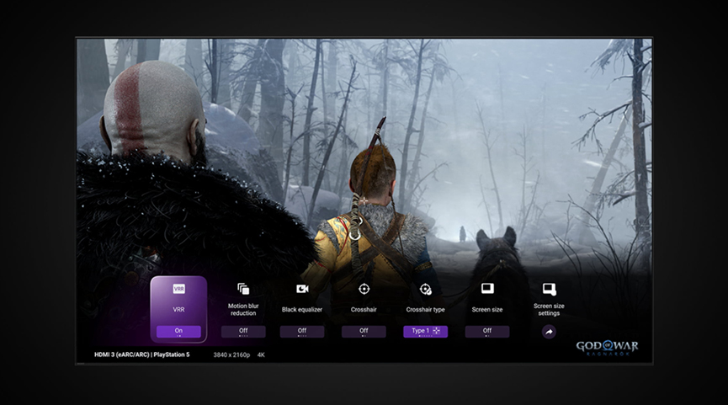Select the Crosshair target icon
This screenshot has width=728, height=405.
(364, 289)
